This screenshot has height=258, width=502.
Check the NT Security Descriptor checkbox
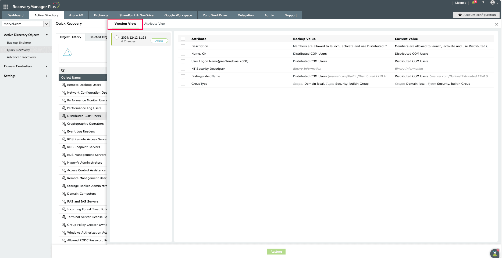coord(183,69)
